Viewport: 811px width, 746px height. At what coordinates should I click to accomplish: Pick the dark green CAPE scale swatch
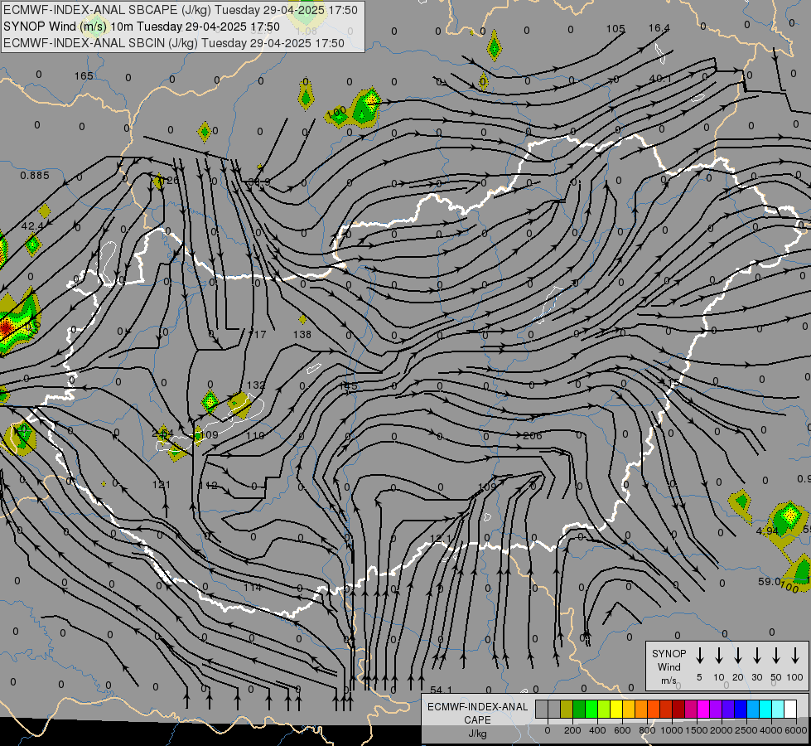pos(579,710)
